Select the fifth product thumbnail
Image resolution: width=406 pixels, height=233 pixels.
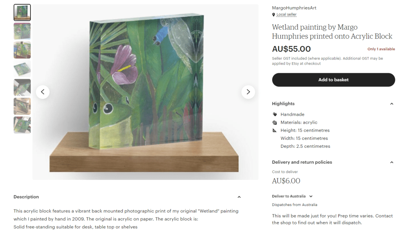[x=22, y=88]
